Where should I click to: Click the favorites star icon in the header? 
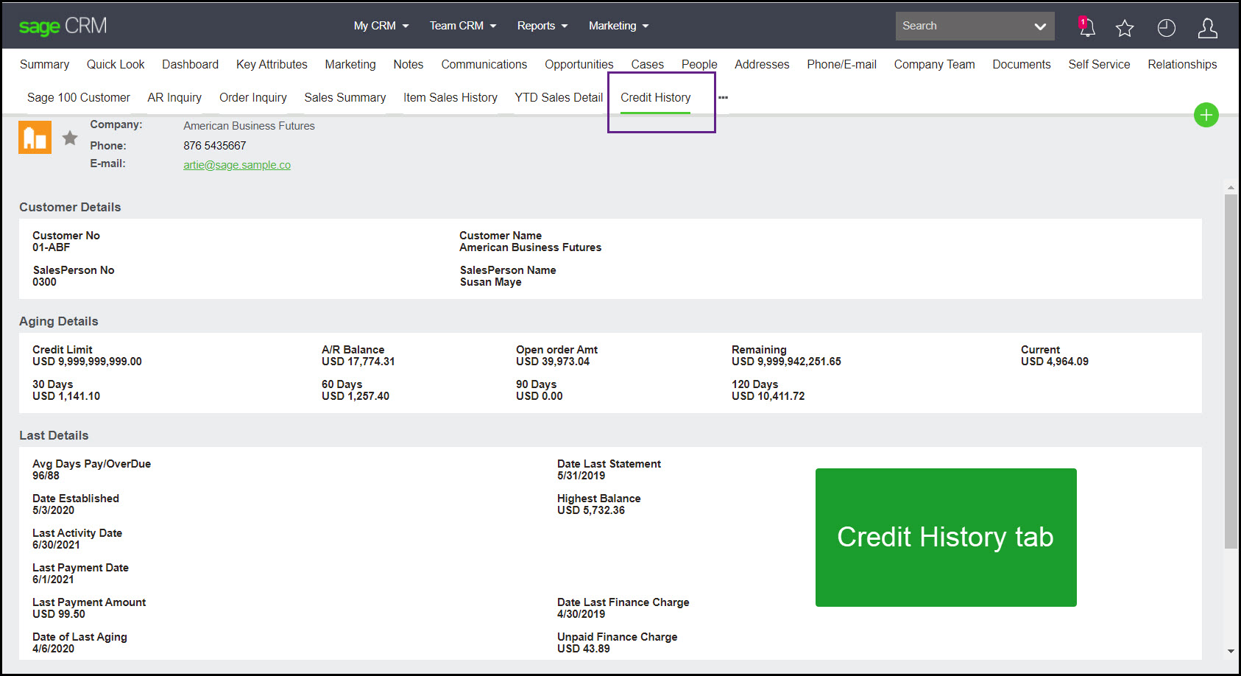click(1125, 27)
